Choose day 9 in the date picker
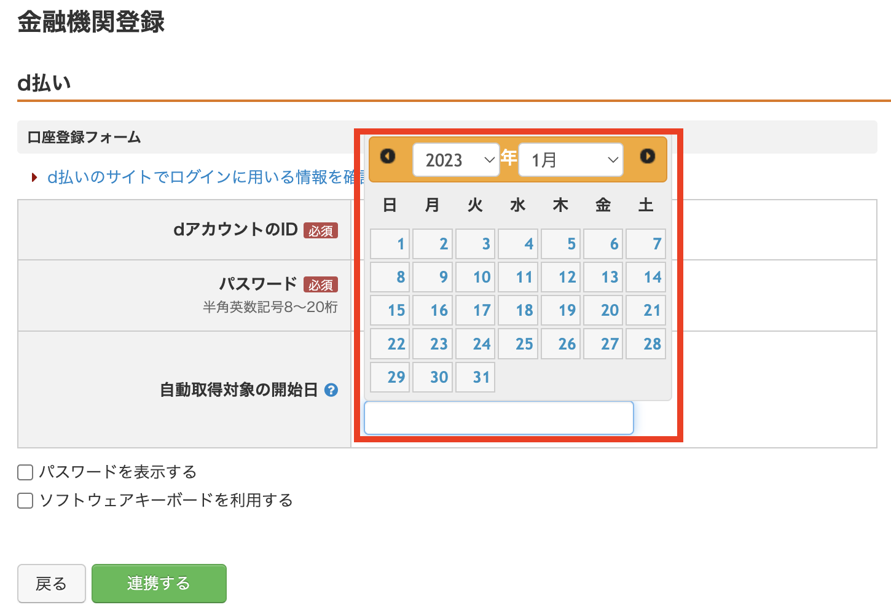 (433, 277)
